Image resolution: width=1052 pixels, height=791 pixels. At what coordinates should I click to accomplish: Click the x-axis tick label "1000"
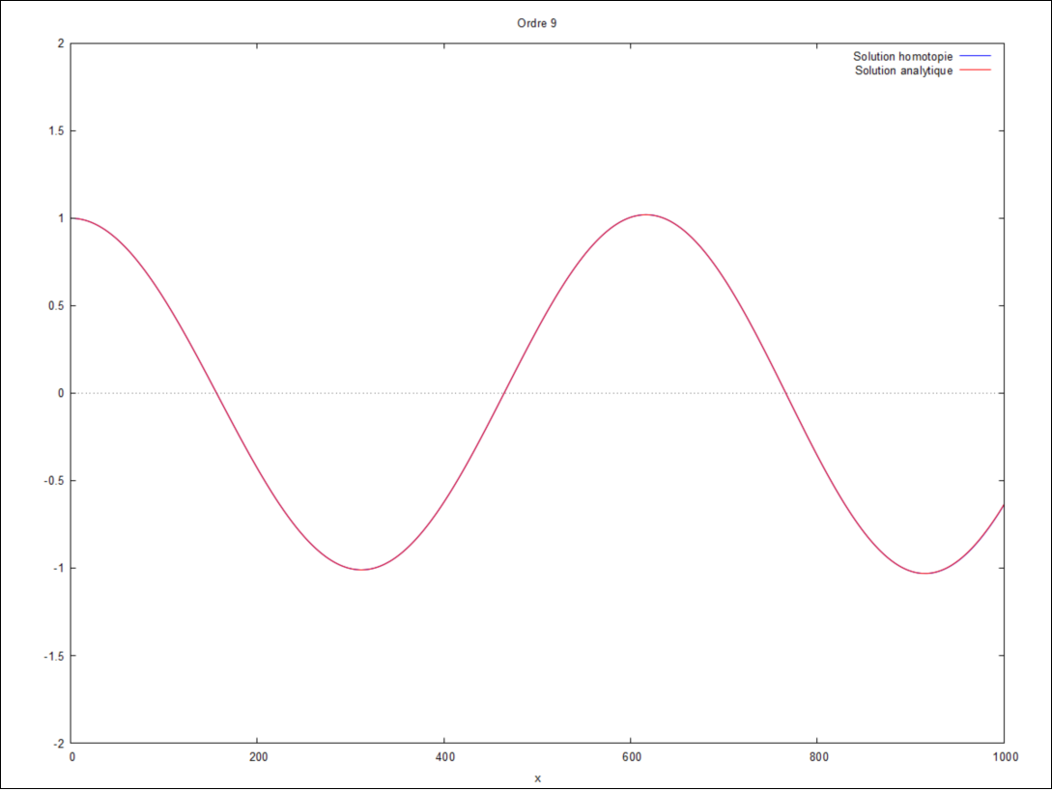click(x=1005, y=757)
